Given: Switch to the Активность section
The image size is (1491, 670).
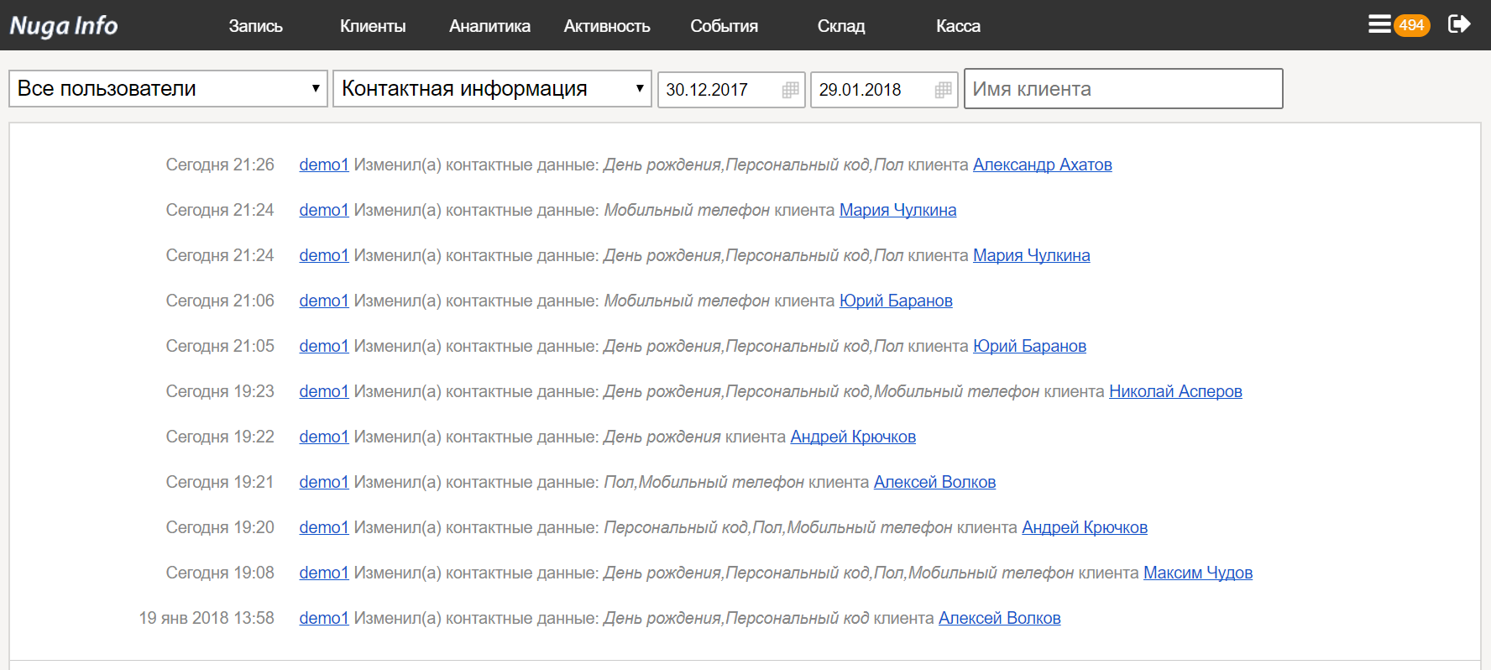Looking at the screenshot, I should pos(606,26).
